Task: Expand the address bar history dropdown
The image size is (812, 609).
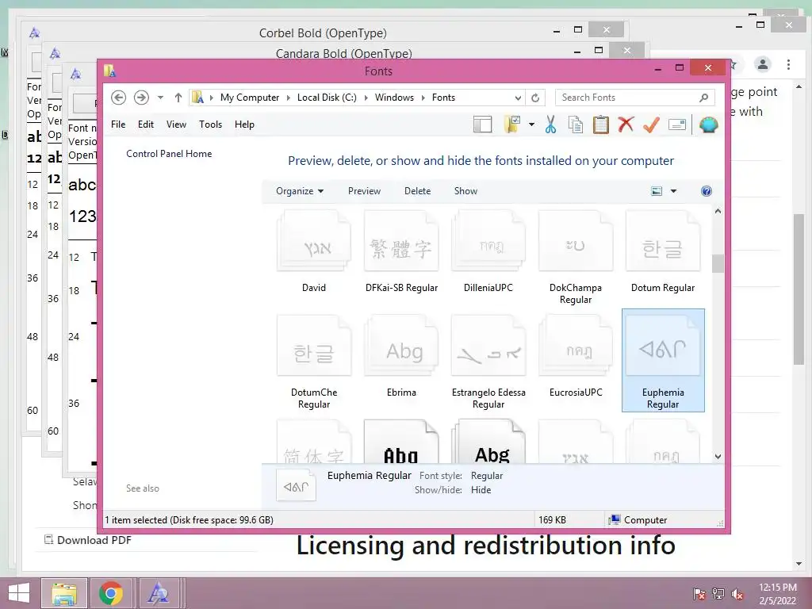Action: (x=517, y=98)
